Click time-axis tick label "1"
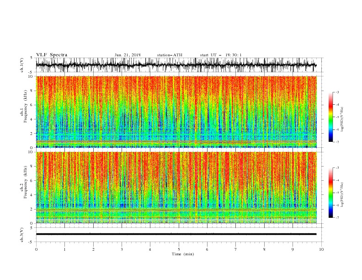Image resolution: width=362 pixels, height=280 pixels. pyautogui.click(x=64, y=249)
